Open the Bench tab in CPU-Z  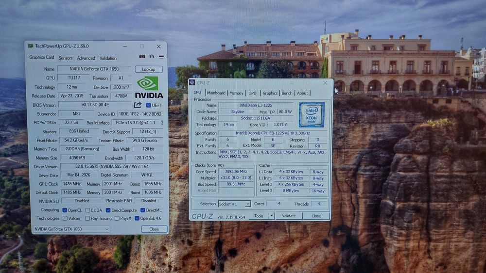click(287, 93)
